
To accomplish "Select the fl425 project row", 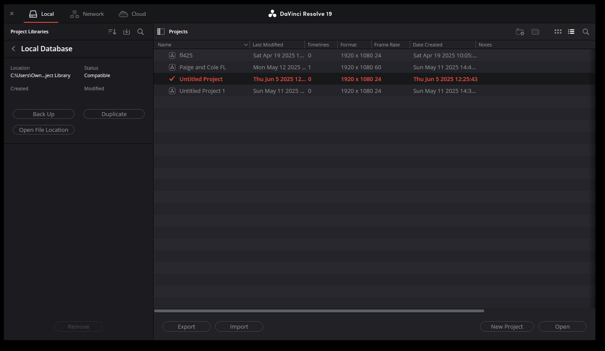I will tap(374, 55).
